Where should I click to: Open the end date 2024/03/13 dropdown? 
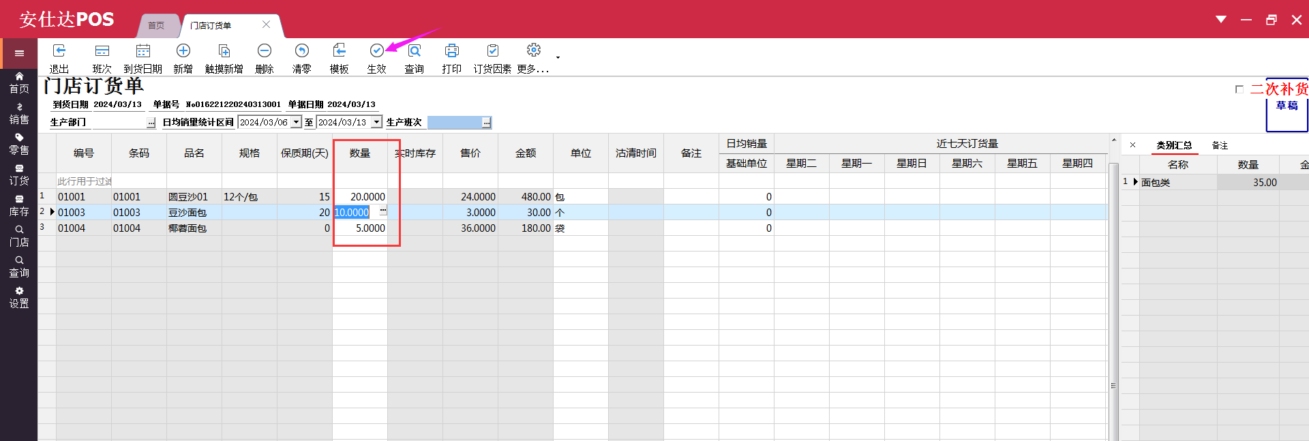(x=376, y=122)
